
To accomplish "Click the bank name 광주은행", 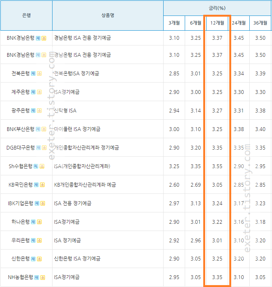I will (20, 111).
